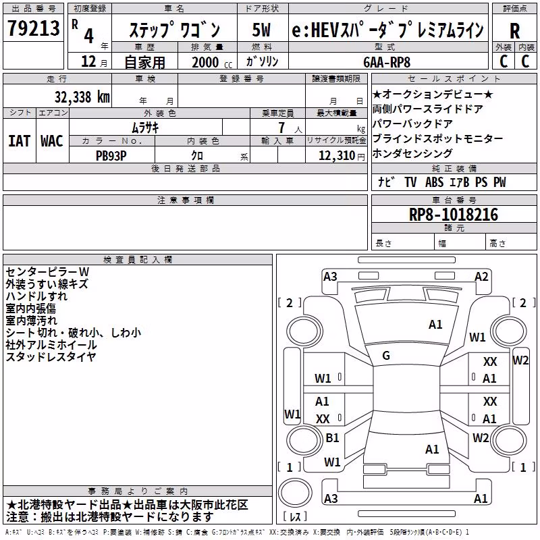The image size is (540, 540).
Task: Select the chassis number RP8-1018216
Action: click(x=454, y=215)
